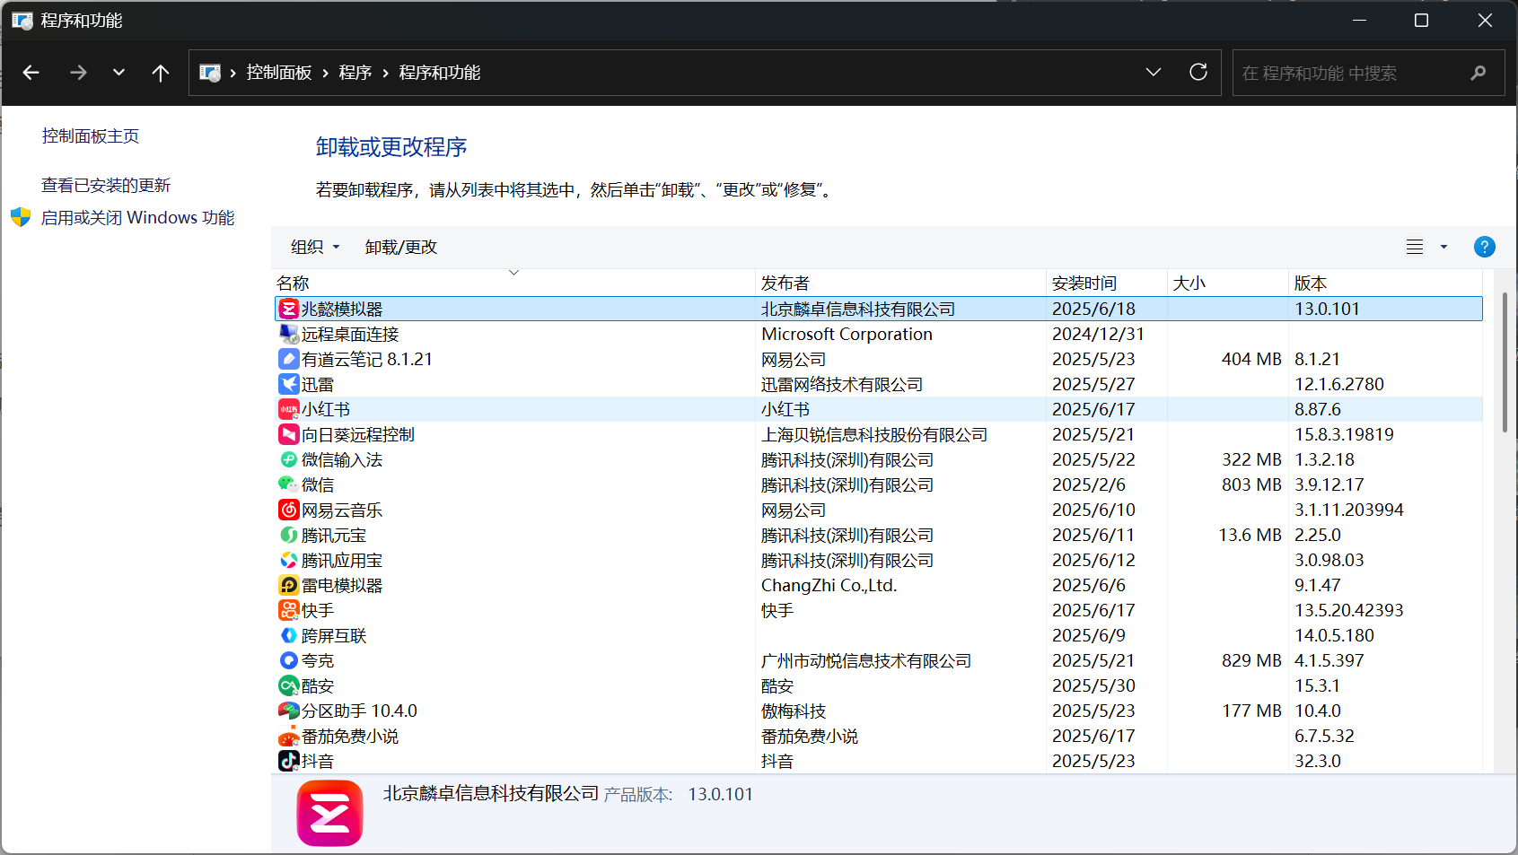Open recent locations dropdown arrow
Viewport: 1518px width, 855px height.
click(x=118, y=73)
